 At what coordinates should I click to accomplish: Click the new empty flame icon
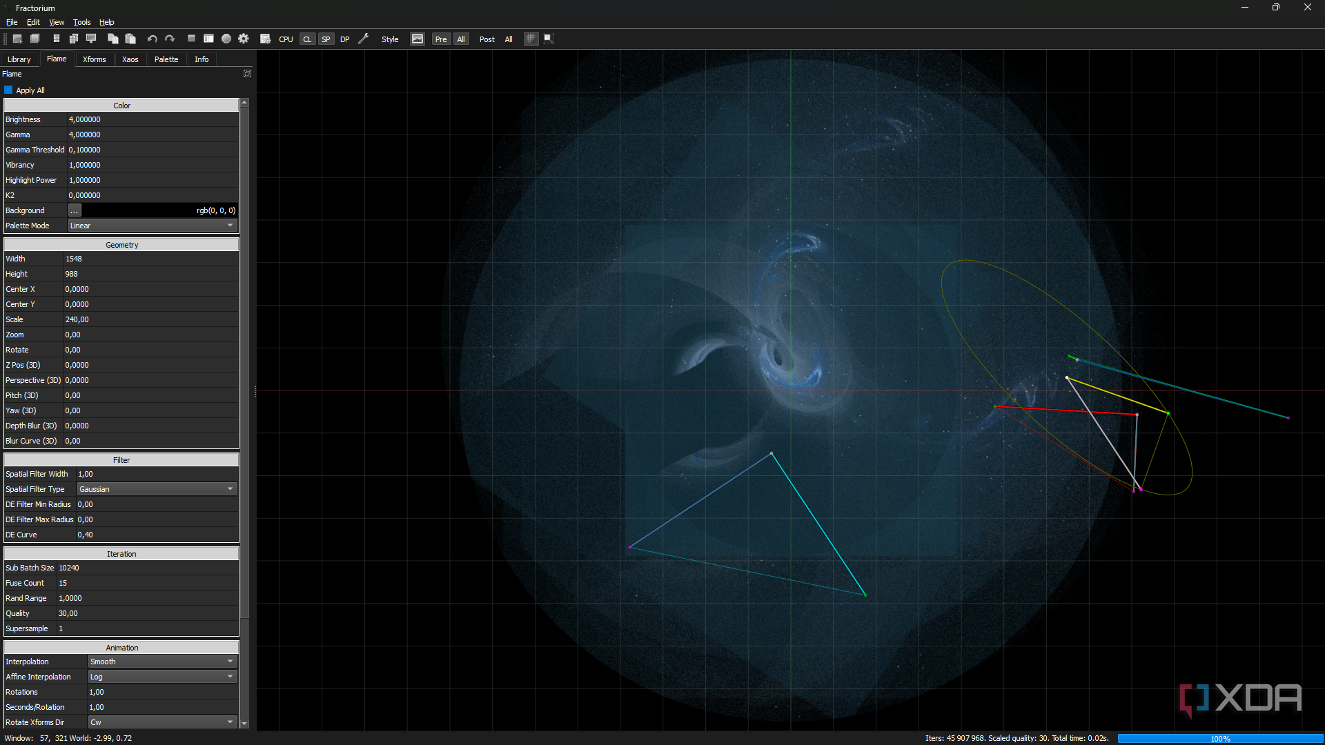pos(35,39)
